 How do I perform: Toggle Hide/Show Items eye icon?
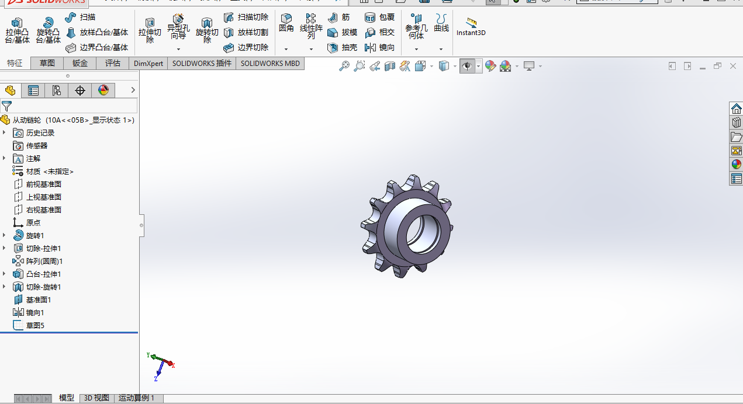pos(467,67)
